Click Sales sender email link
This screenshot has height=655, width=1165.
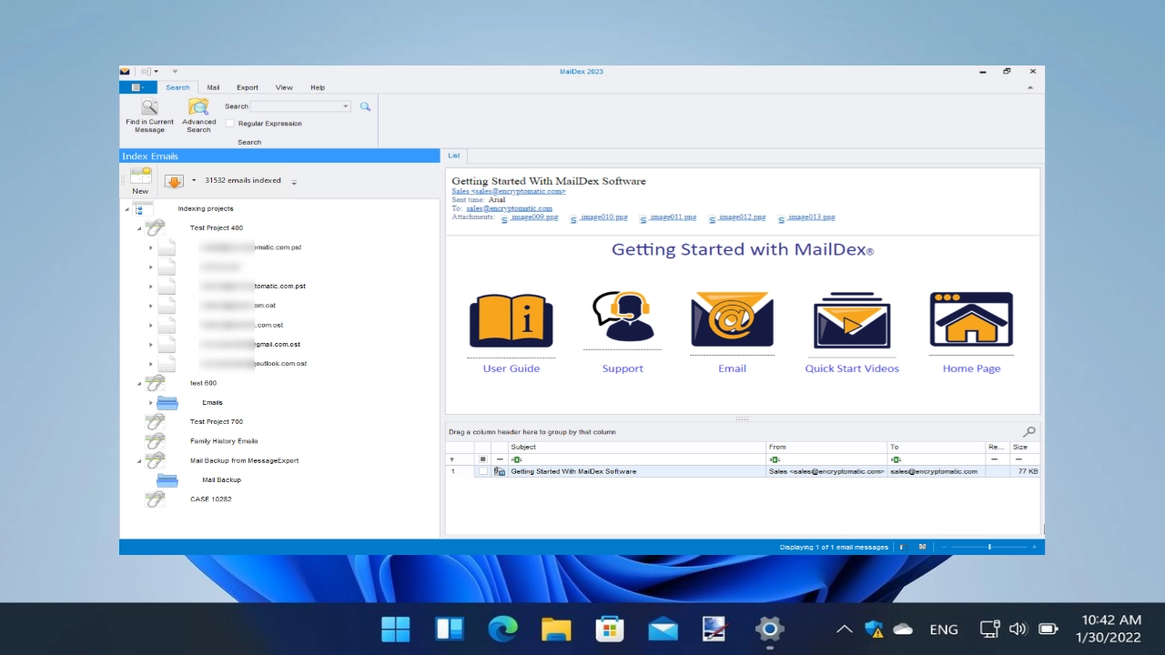click(509, 191)
